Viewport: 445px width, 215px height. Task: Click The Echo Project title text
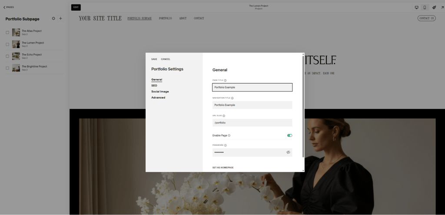pos(32,54)
